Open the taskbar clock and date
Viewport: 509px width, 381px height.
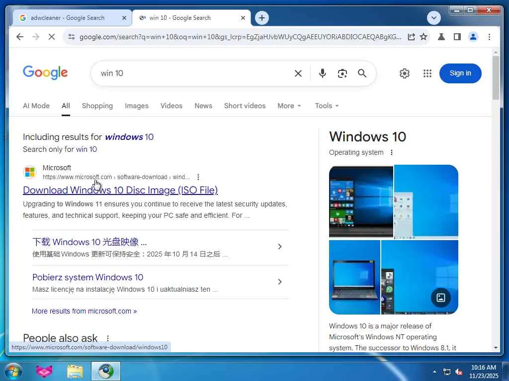(x=483, y=372)
